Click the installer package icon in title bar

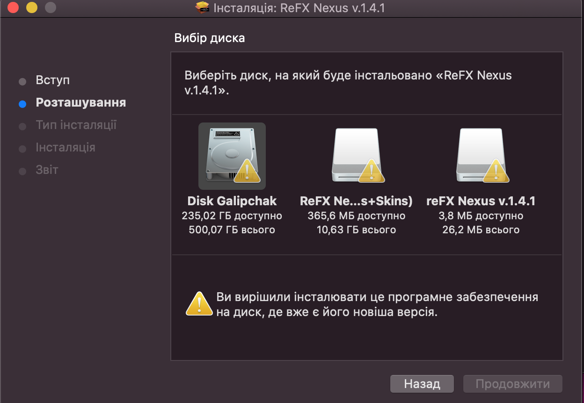[x=202, y=8]
